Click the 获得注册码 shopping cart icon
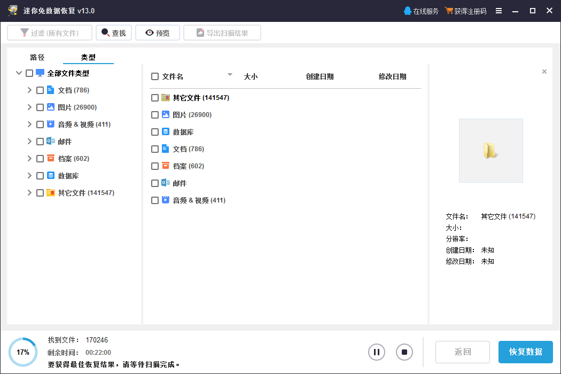 tap(449, 11)
